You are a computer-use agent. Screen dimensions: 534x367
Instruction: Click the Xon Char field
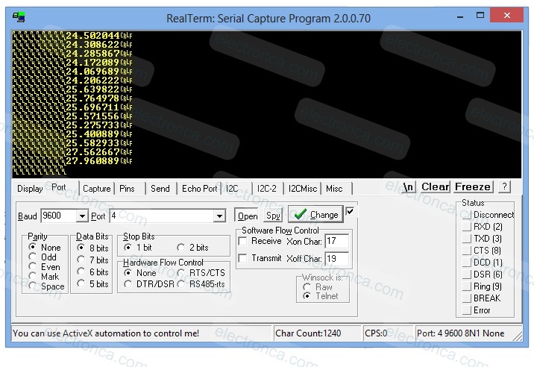(x=336, y=241)
